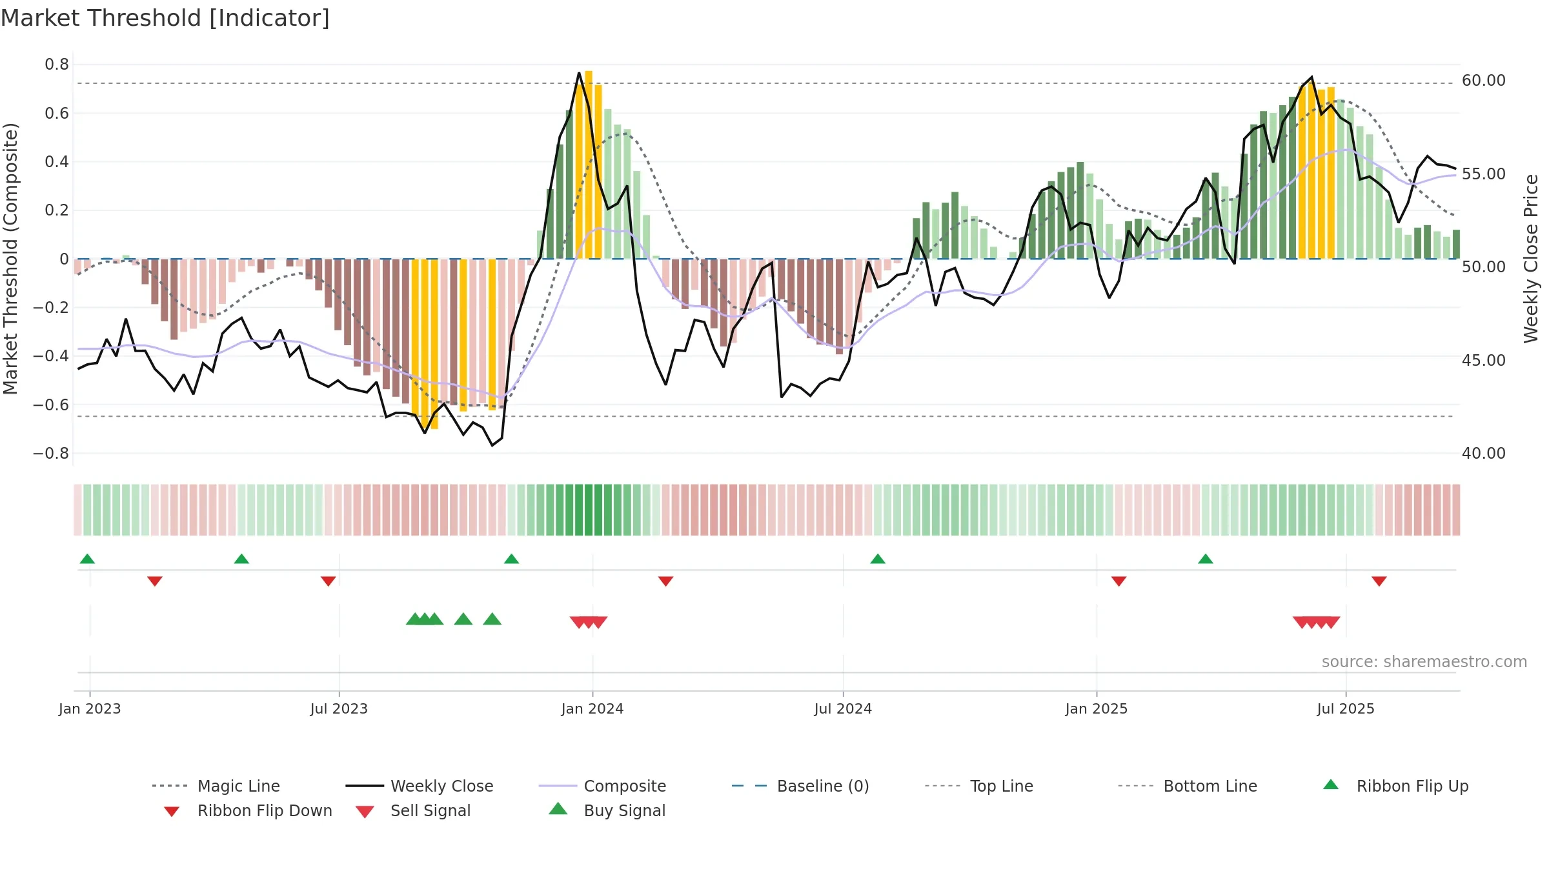
Task: Toggle the Top Line legend entry
Action: pyautogui.click(x=978, y=786)
